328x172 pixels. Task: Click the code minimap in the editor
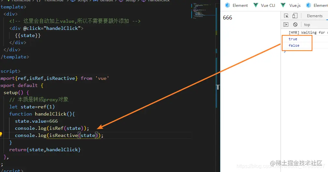click(203, 11)
